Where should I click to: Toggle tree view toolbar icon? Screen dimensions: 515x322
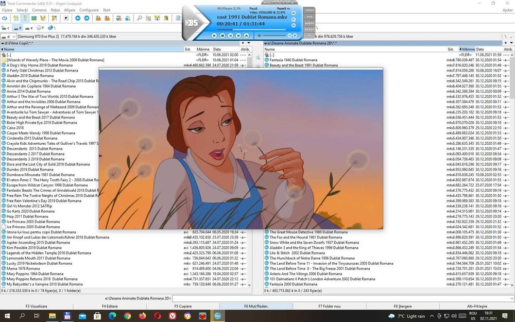pyautogui.click(x=43, y=19)
